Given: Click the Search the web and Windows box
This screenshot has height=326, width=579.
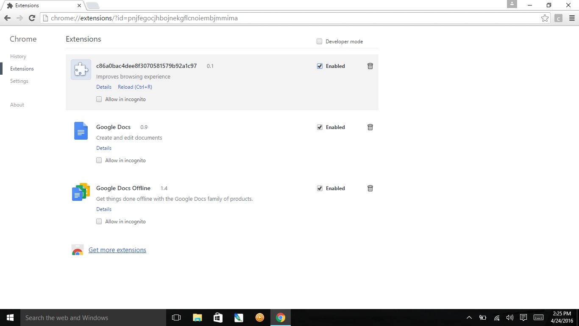Looking at the screenshot, I should (93, 318).
